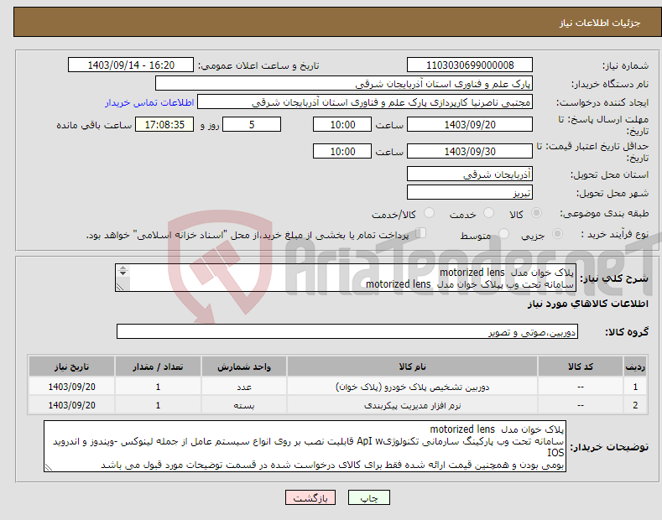Select the کالا radio button
662x520 pixels.
click(537, 213)
